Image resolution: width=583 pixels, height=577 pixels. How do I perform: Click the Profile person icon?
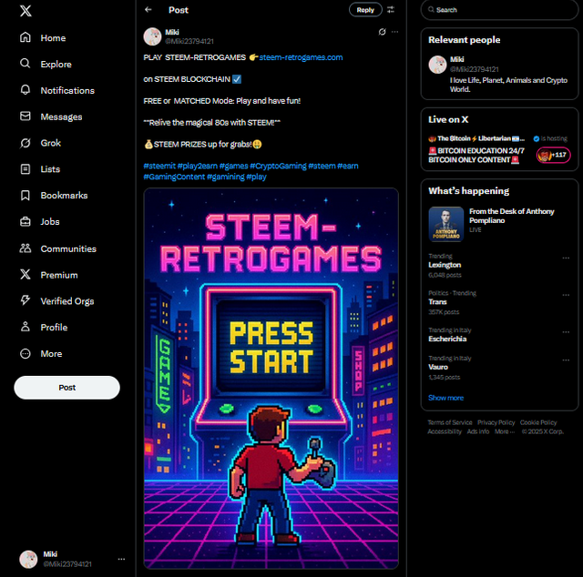click(26, 327)
